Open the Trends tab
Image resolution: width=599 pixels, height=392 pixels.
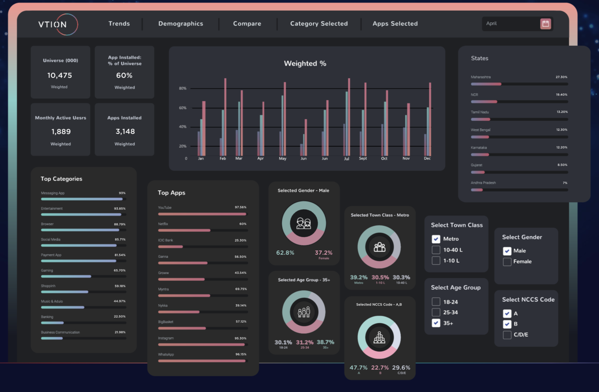pos(119,24)
